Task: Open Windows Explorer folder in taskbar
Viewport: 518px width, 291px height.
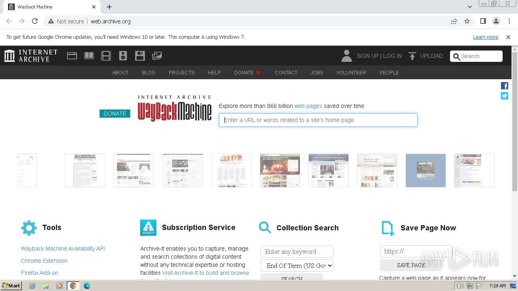Action: (x=46, y=286)
